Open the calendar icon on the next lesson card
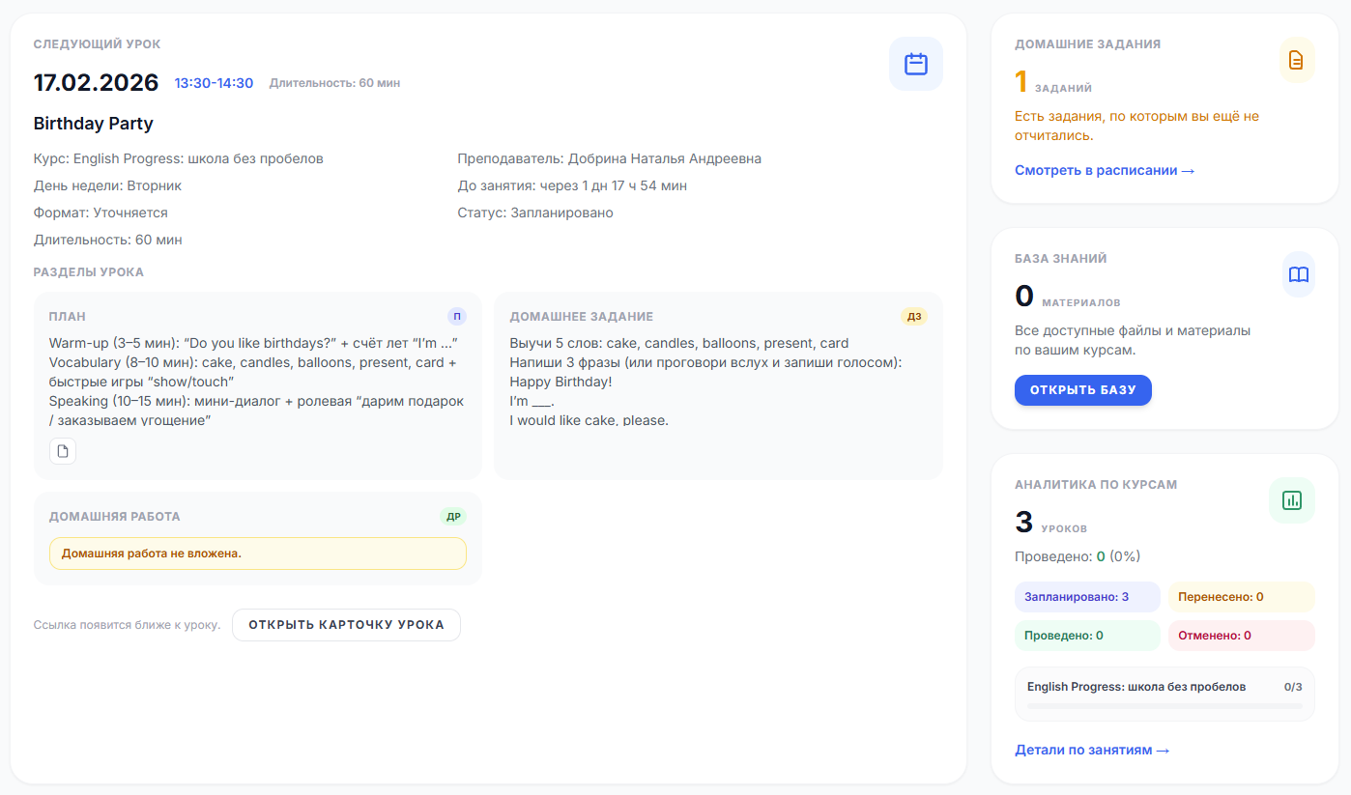The image size is (1351, 795). pos(915,63)
